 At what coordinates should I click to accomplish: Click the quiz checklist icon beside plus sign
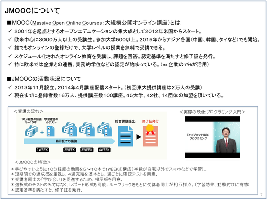coord(50,131)
